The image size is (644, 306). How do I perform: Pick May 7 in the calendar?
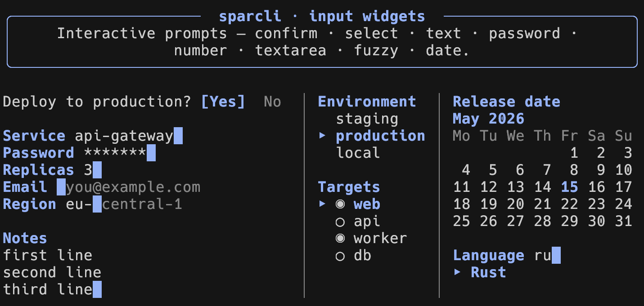click(547, 170)
